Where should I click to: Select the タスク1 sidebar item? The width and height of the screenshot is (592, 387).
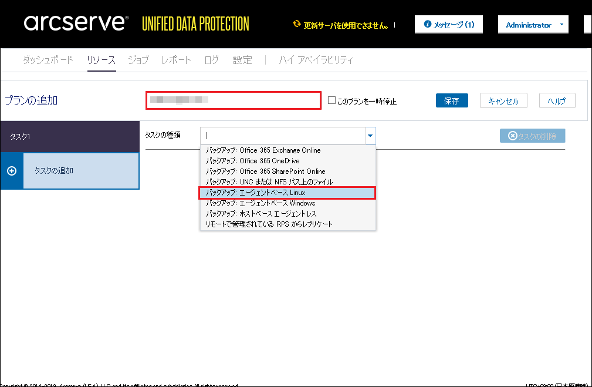[70, 136]
